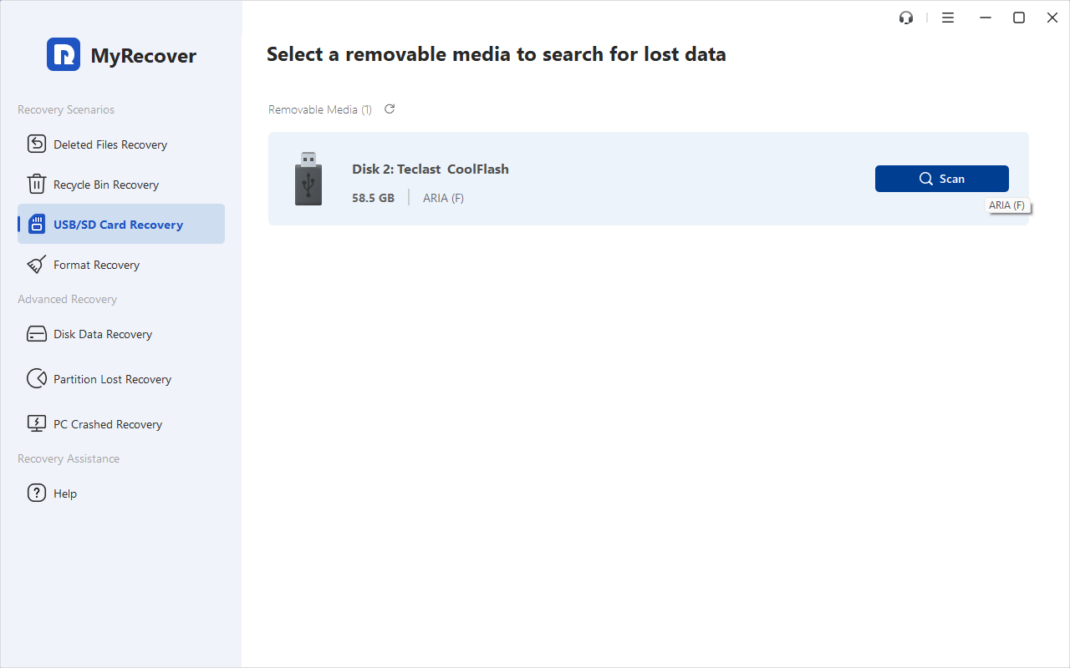Click the Deleted Files Recovery icon
The width and height of the screenshot is (1070, 668).
(37, 144)
